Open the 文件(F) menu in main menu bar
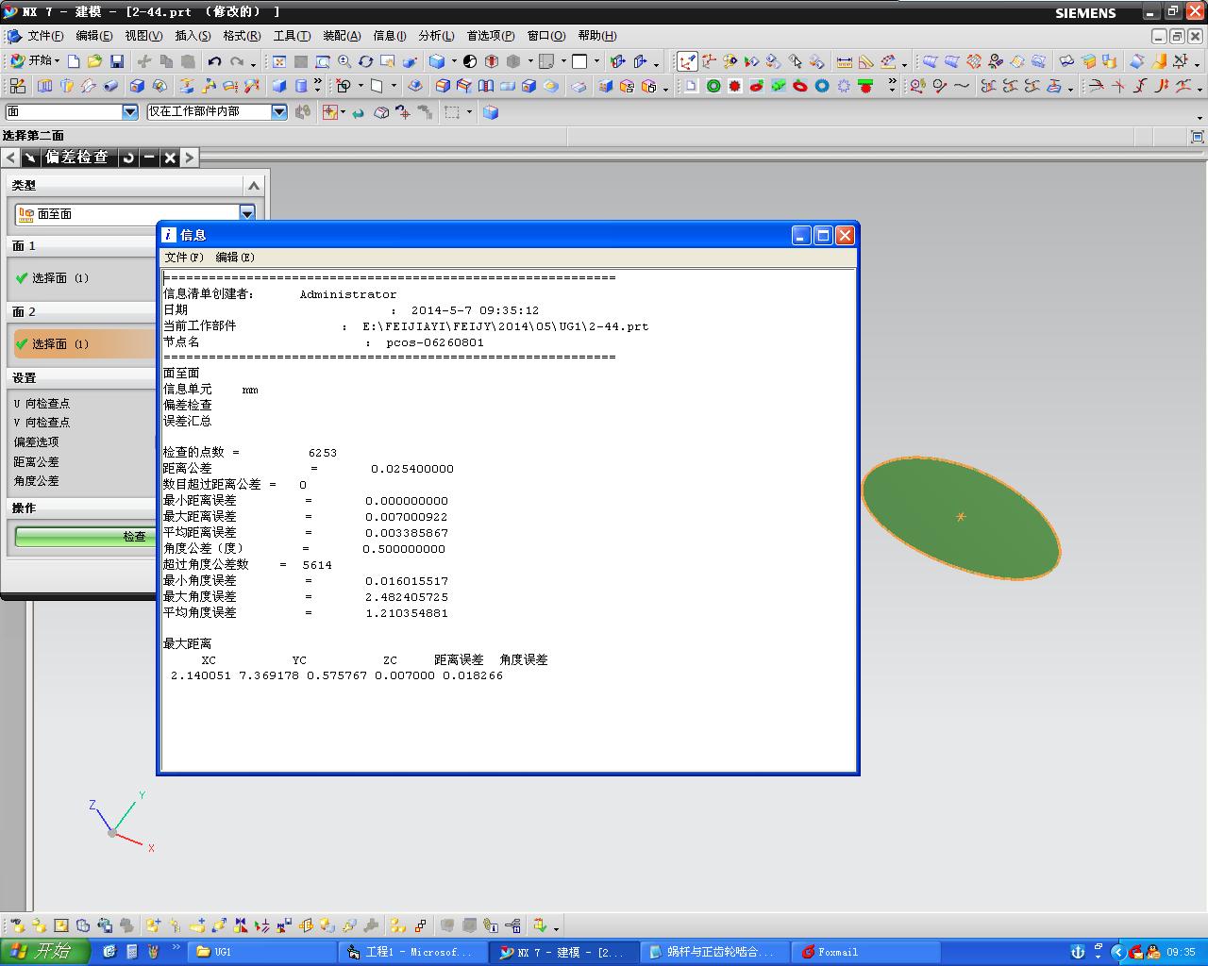Viewport: 1208px width, 966px height. click(x=45, y=36)
